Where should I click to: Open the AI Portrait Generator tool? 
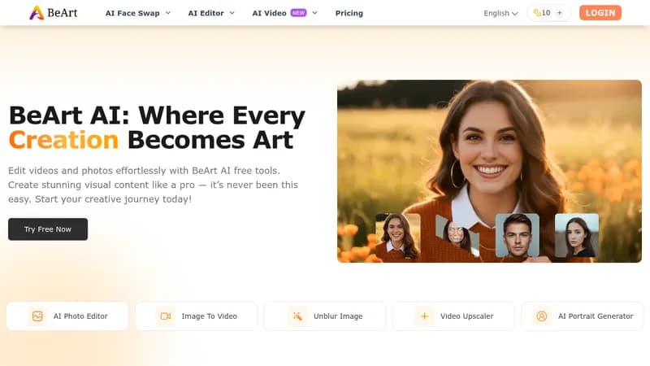click(583, 316)
